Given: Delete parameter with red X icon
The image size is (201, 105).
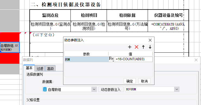Looking at the screenshot, I should coord(137,47).
